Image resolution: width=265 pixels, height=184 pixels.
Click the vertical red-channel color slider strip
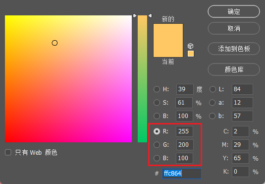tap(142, 79)
